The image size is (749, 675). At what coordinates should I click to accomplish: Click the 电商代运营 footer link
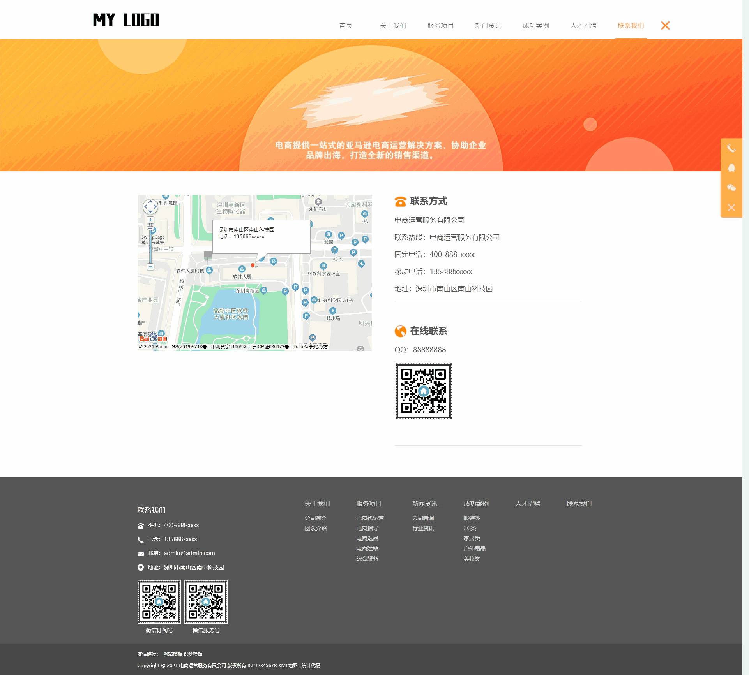coord(369,518)
